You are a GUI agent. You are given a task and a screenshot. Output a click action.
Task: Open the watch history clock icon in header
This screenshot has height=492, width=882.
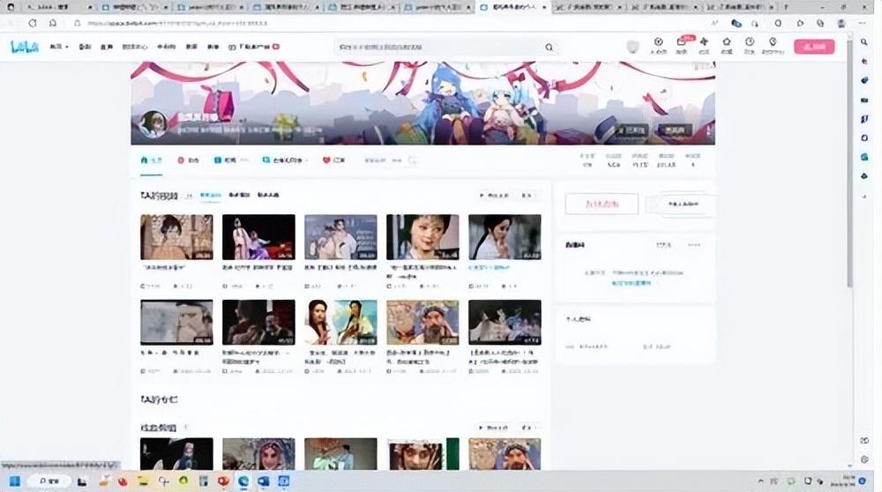pyautogui.click(x=750, y=44)
